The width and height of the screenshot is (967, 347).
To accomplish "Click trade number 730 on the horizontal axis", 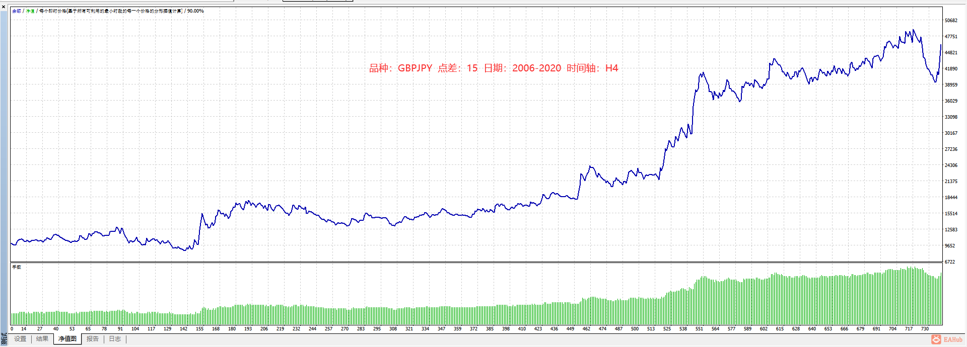I will [925, 329].
